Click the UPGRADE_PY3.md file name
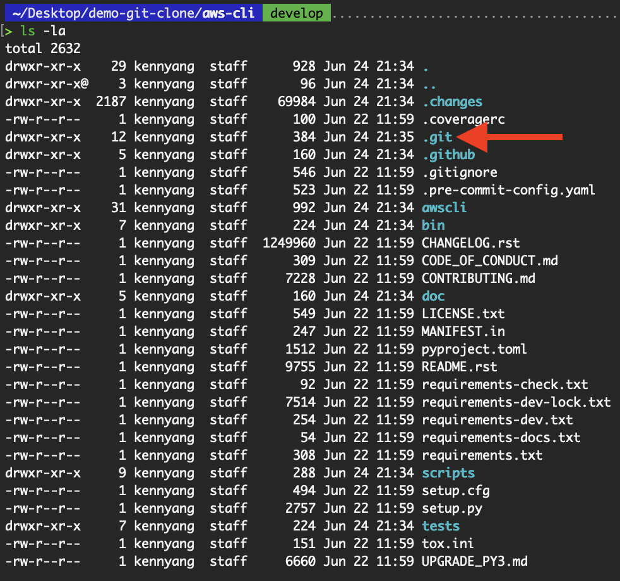Viewport: 620px width, 581px height. [x=475, y=561]
